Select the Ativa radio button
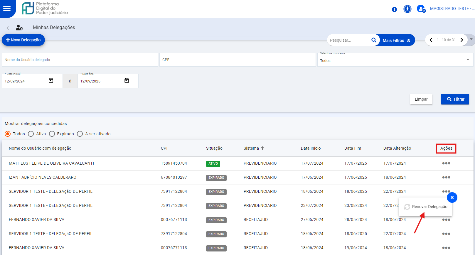475x255 pixels. pos(31,134)
